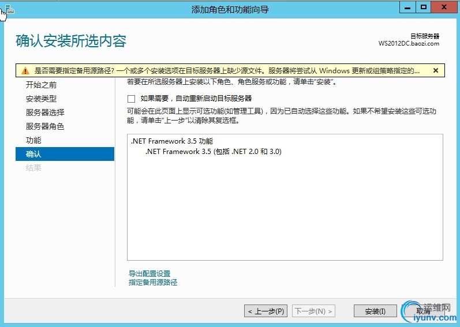Screen dimensions: 460x327
Task: Select the .NET Framework 3.5 功能 entry
Action: pyautogui.click(x=172, y=141)
